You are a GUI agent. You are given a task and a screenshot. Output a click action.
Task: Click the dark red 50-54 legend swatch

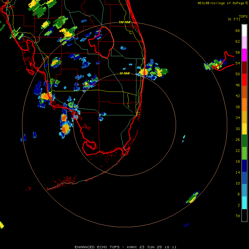[244, 68]
